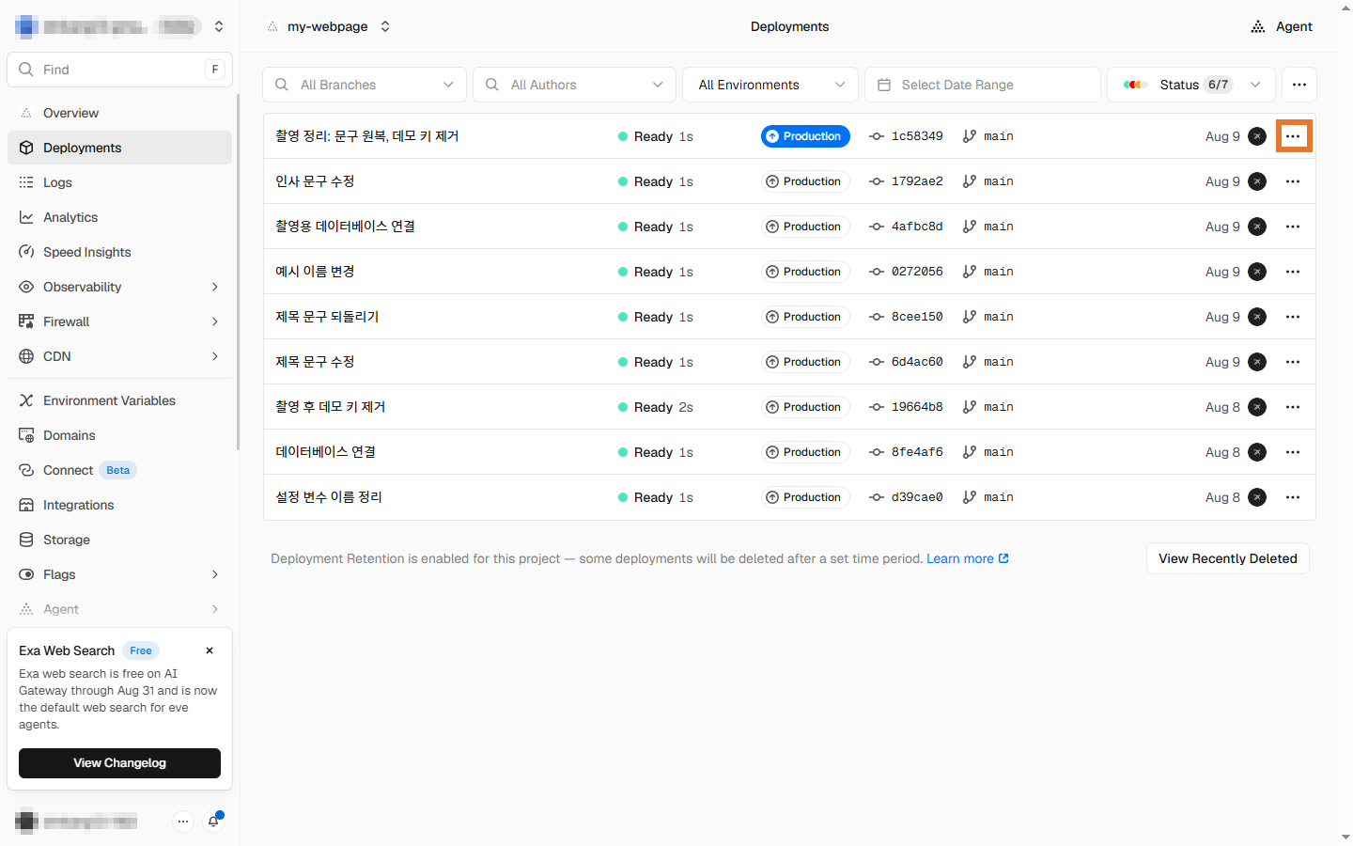Dismiss the Exa Web Search card
Image resolution: width=1353 pixels, height=846 pixels.
(210, 650)
